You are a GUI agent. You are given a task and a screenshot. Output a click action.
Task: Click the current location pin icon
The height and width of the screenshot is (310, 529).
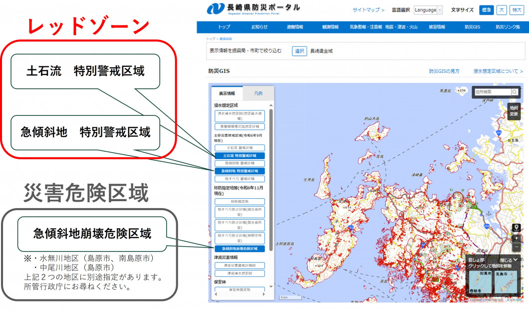click(x=517, y=228)
